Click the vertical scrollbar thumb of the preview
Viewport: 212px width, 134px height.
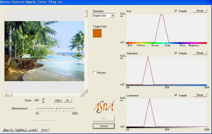tap(86, 15)
